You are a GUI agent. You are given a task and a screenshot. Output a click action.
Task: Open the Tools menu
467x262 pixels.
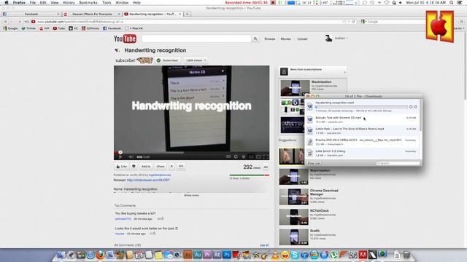[x=107, y=3]
